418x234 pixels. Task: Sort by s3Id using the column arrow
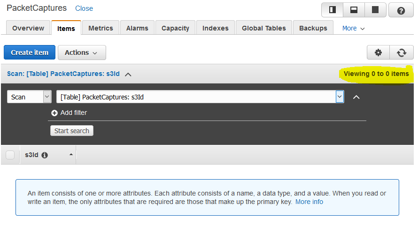(x=71, y=155)
